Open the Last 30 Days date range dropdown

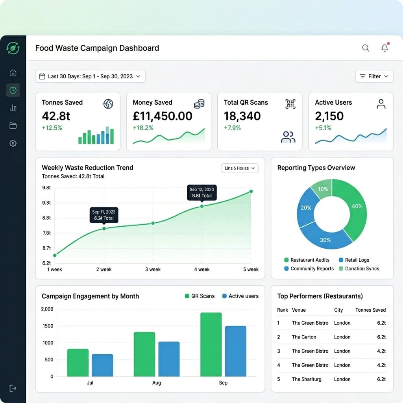coord(90,76)
